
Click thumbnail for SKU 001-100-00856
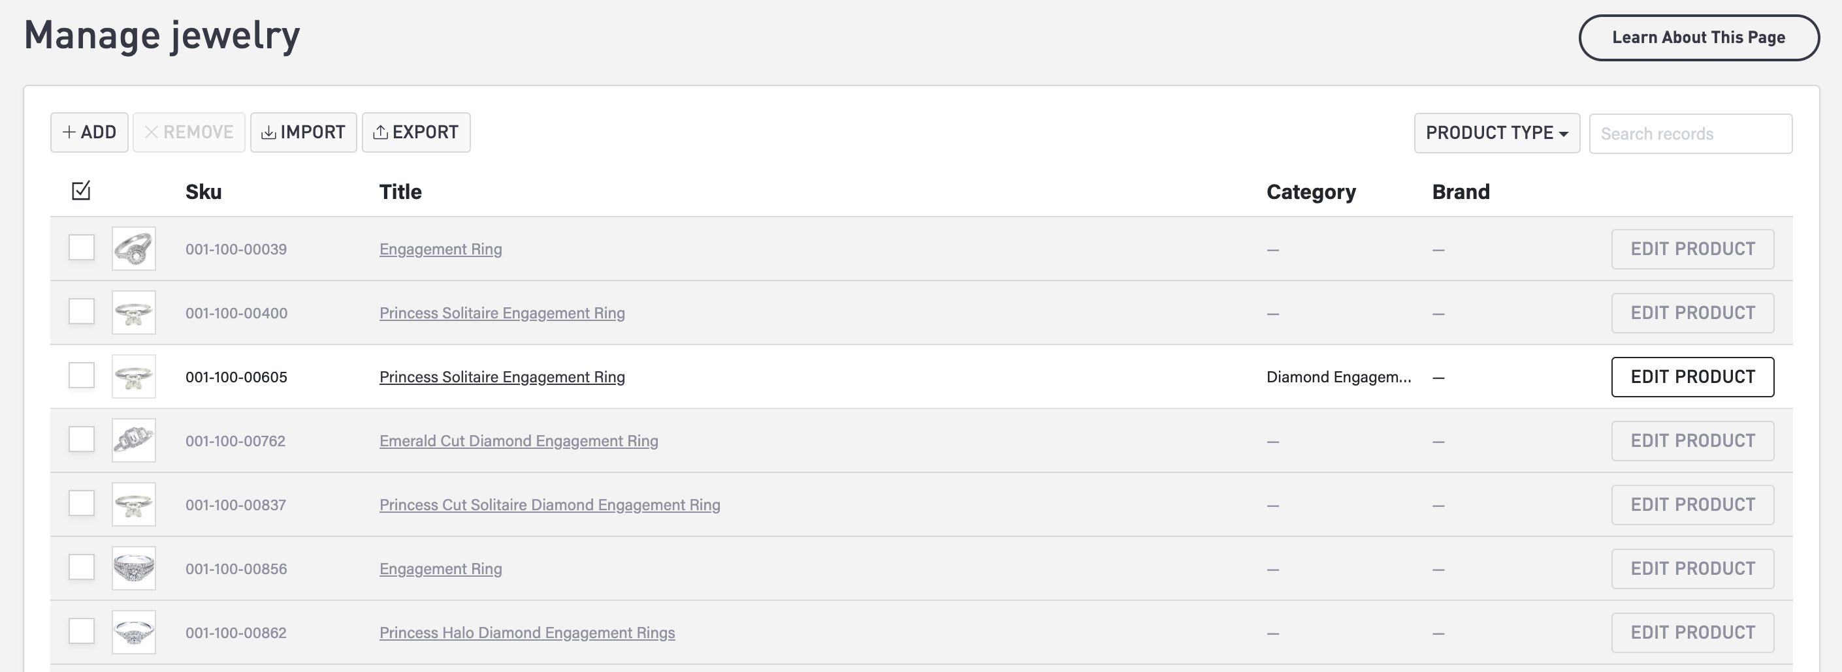point(134,568)
